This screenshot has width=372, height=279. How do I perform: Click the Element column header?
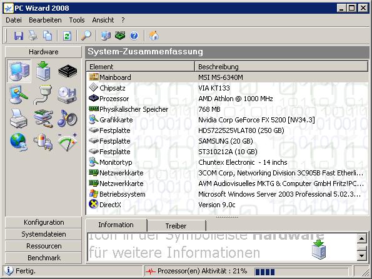tap(140, 67)
